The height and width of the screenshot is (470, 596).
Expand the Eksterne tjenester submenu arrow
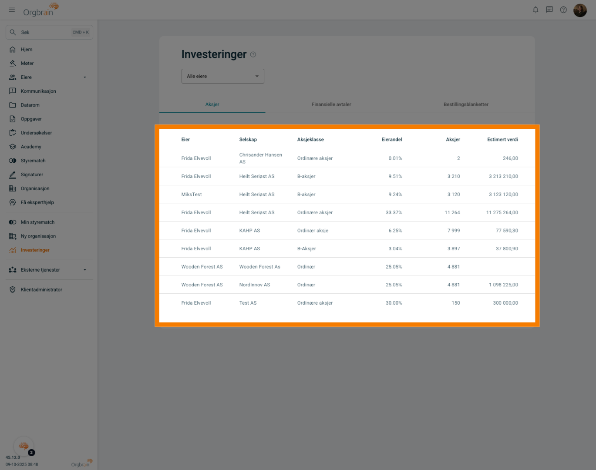[x=85, y=270]
